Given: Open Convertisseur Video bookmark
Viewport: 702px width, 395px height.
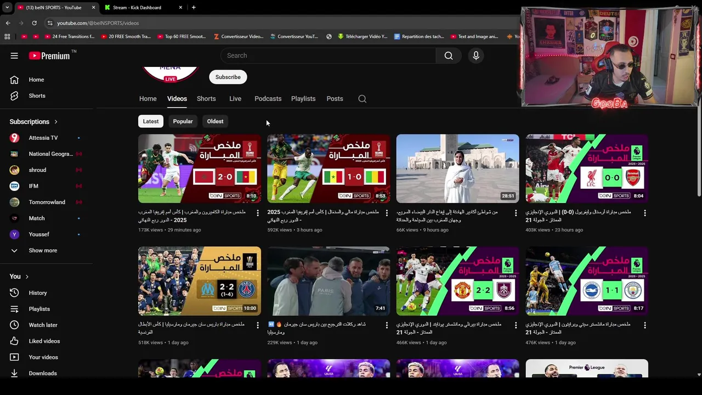Looking at the screenshot, I should 239,37.
